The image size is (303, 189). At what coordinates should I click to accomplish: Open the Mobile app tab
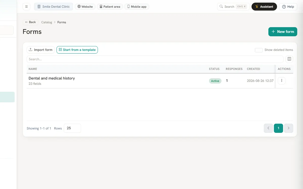137,7
